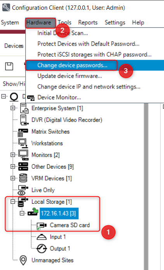Select the Unmanaged Sites location pin icon
This screenshot has width=164, height=270.
(x=23, y=260)
